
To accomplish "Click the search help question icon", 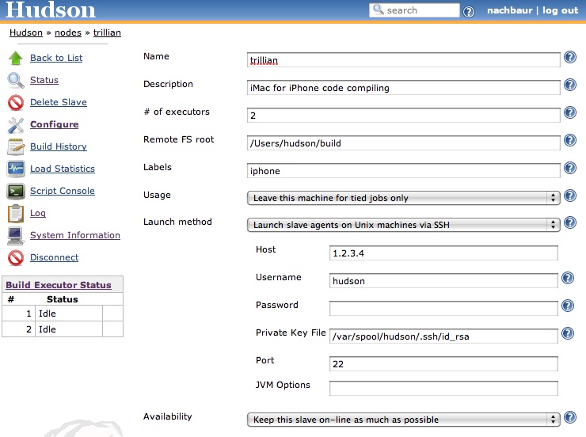I will tap(469, 12).
